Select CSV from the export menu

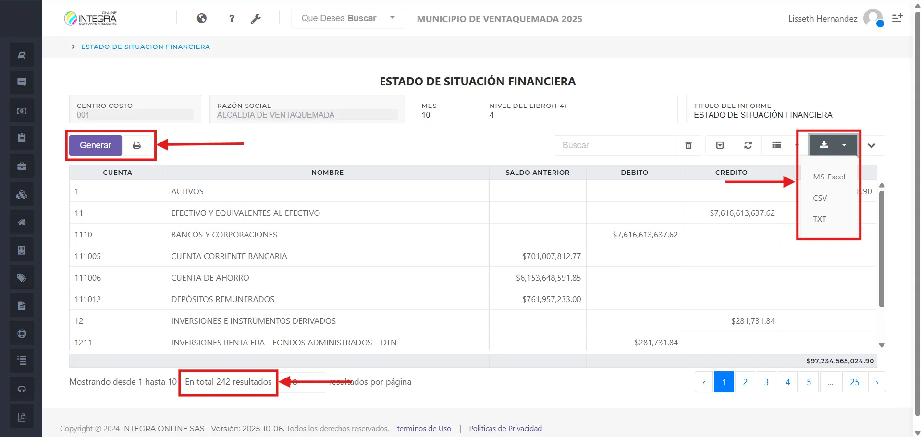point(820,198)
